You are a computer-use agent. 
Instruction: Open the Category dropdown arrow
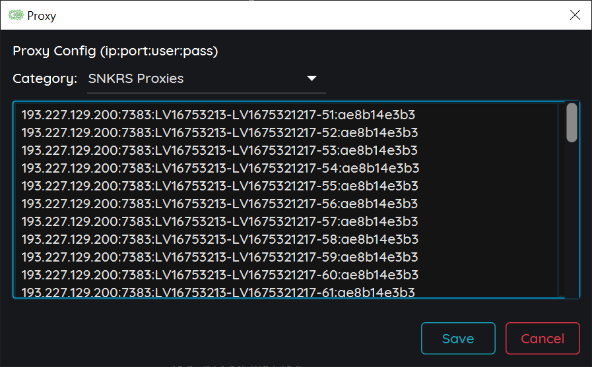[312, 78]
